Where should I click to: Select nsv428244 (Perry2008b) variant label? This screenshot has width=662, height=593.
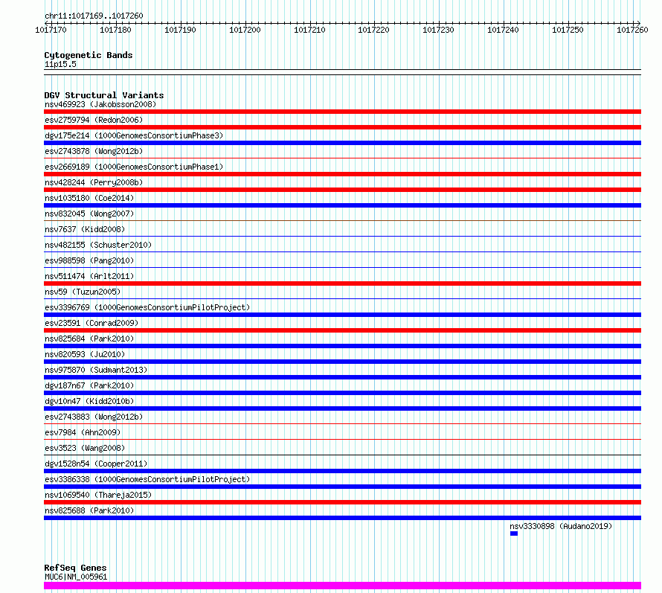94,182
